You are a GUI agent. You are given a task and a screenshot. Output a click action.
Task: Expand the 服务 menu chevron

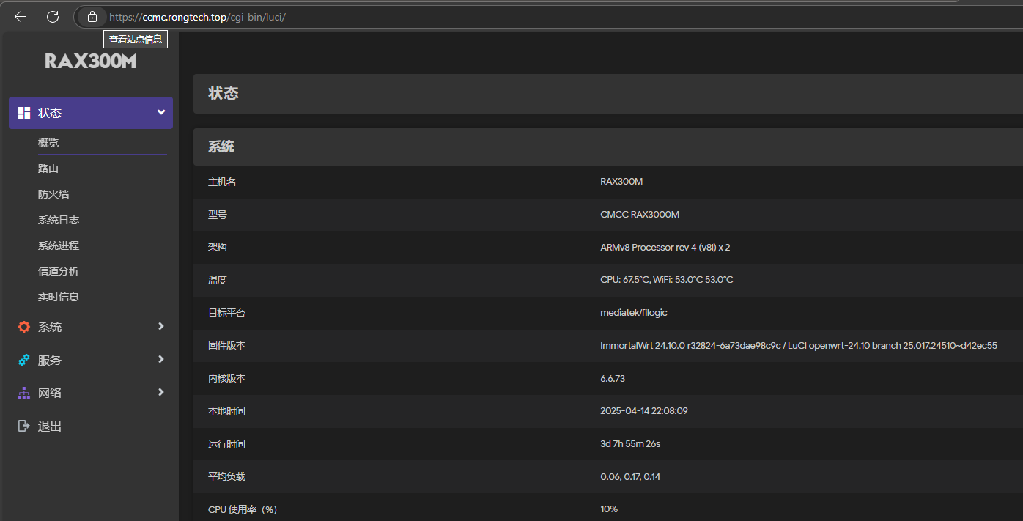click(x=161, y=359)
